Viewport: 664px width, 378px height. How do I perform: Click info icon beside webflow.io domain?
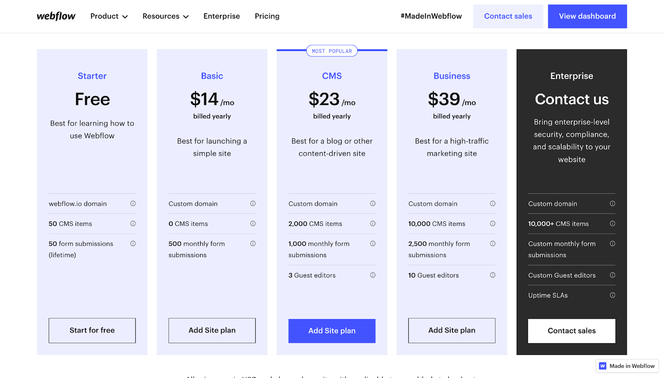point(133,204)
